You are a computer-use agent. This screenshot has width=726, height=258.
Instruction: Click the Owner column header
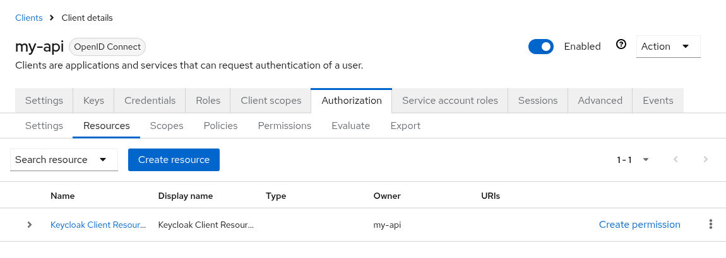click(386, 196)
